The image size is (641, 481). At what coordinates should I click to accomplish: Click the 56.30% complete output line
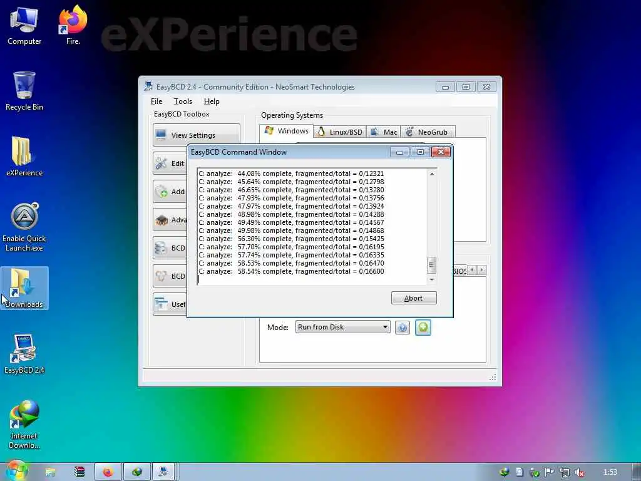pos(291,239)
